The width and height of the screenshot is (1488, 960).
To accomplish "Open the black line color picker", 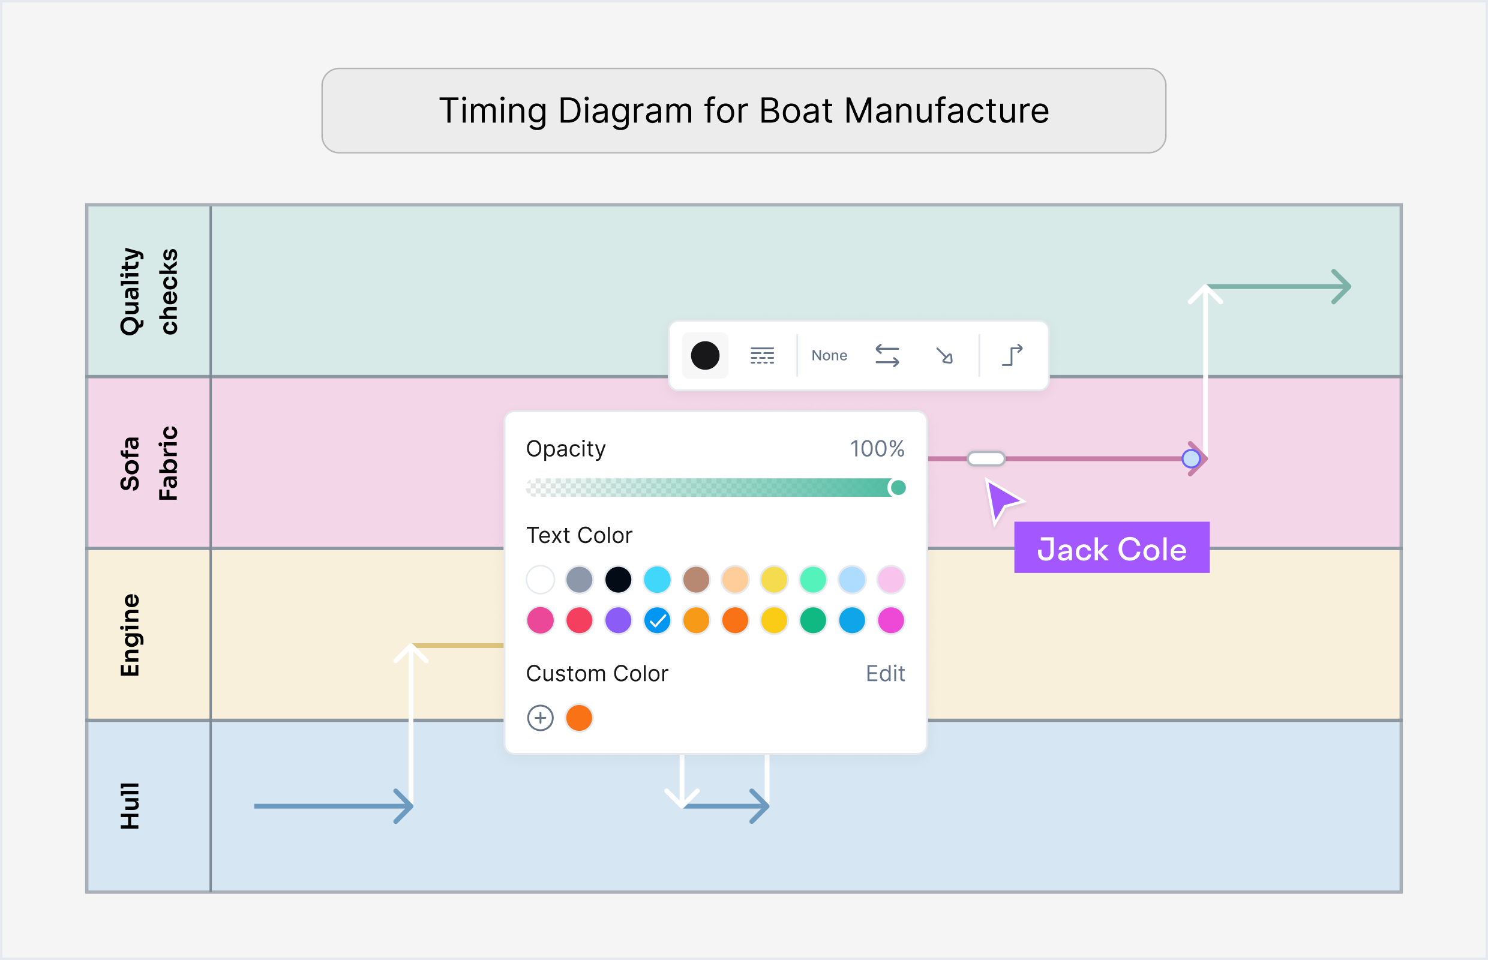I will [705, 355].
